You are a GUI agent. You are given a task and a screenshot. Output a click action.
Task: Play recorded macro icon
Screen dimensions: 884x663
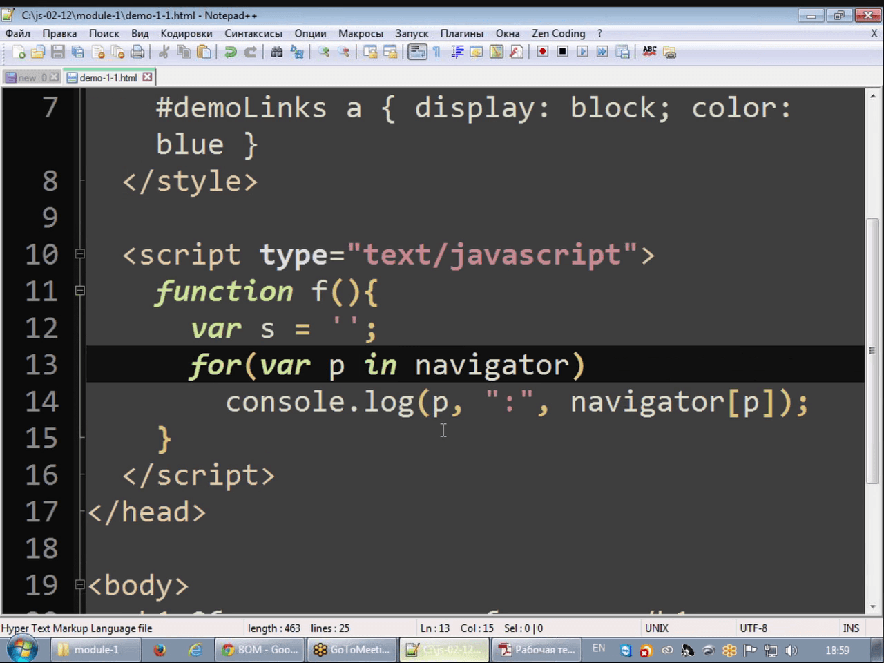coord(582,52)
